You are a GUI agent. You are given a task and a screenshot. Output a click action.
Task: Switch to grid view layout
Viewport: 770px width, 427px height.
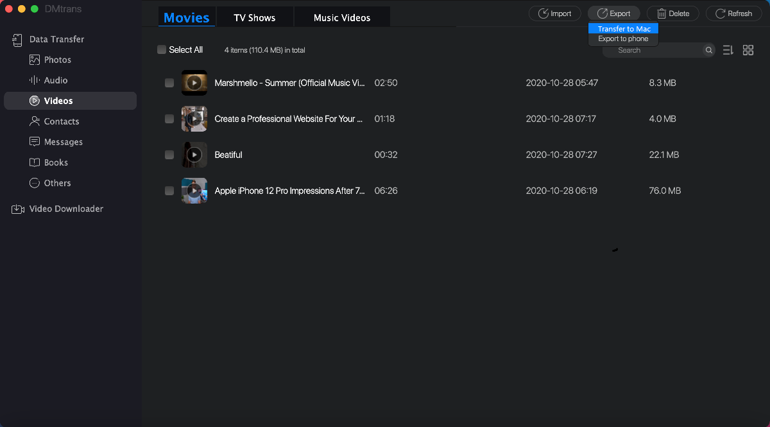tap(748, 50)
